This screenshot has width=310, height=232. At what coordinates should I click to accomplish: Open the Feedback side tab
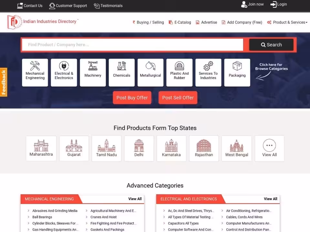tap(4, 82)
